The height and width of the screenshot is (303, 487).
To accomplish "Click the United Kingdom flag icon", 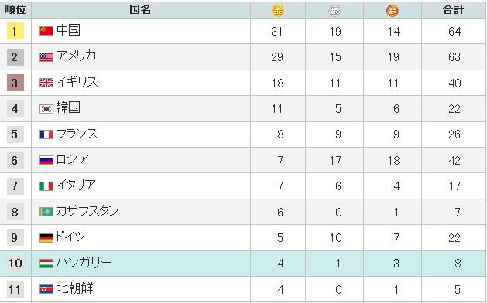I will [46, 83].
